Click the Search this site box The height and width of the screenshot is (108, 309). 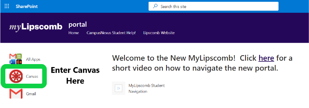(213, 6)
